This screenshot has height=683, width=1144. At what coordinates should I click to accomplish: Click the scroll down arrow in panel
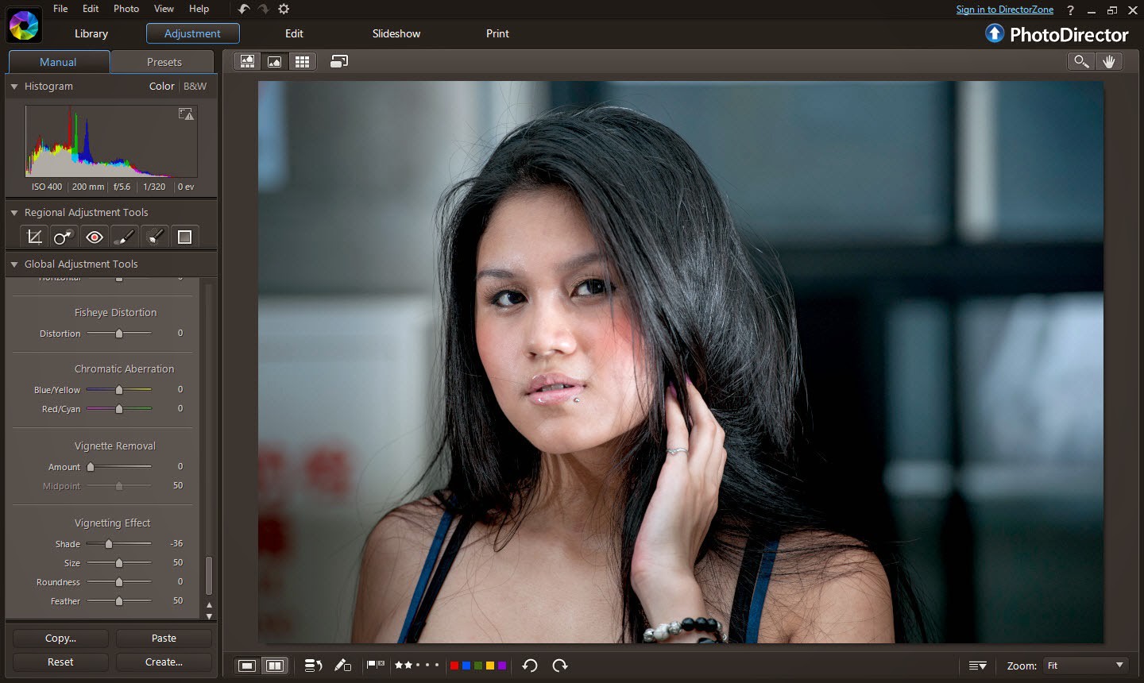tap(209, 615)
